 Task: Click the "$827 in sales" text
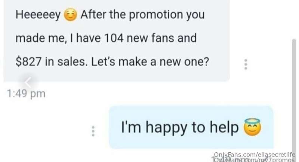click(50, 62)
